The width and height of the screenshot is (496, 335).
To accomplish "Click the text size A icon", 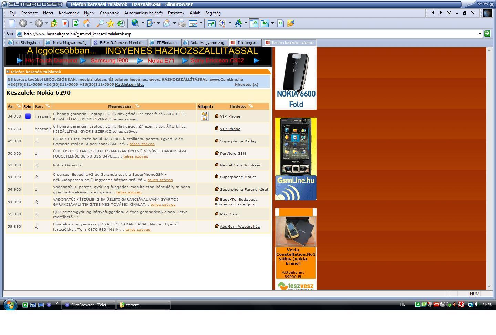I will point(238,23).
